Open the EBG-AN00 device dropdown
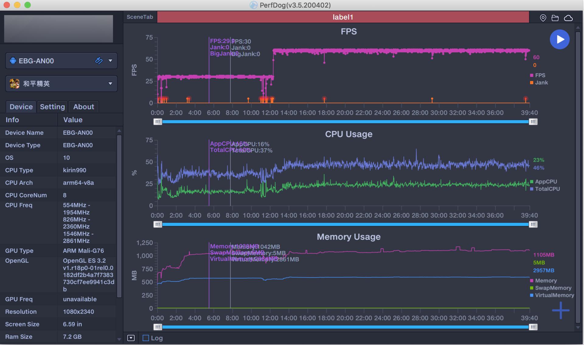 (x=110, y=61)
